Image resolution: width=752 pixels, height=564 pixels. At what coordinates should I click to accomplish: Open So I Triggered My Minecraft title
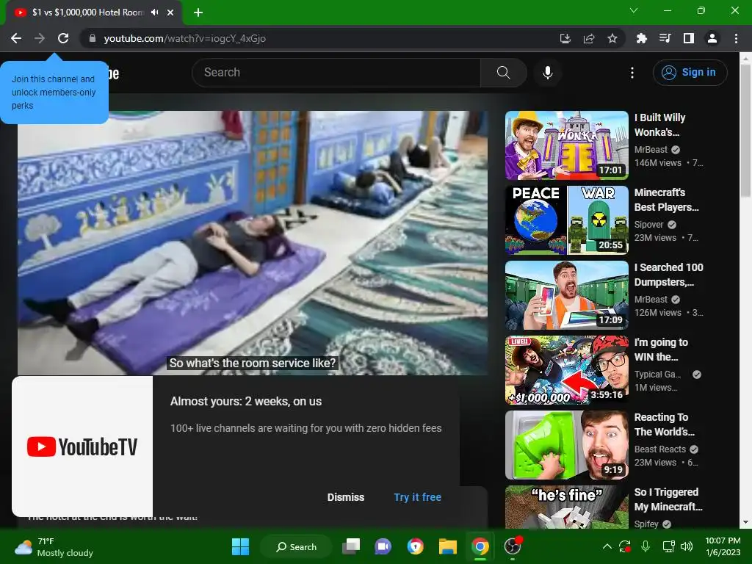[668, 499]
